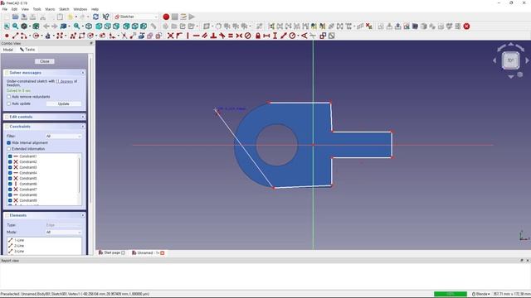Apply perpendicular constraint
Viewport: 531px width, 298px height.
tap(213, 36)
